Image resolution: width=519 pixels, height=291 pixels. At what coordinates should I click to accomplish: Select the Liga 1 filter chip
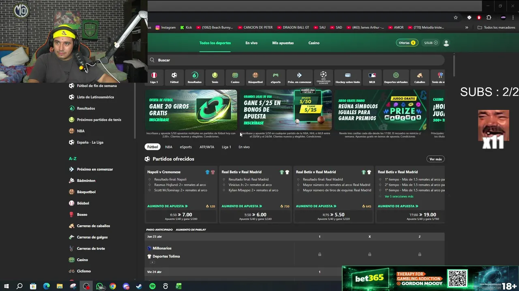tap(226, 147)
